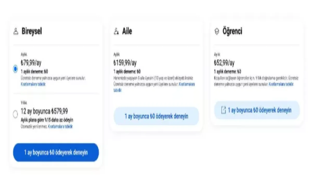Open Kısıtlamalara tabidir link in Öğrenci card

(281, 84)
